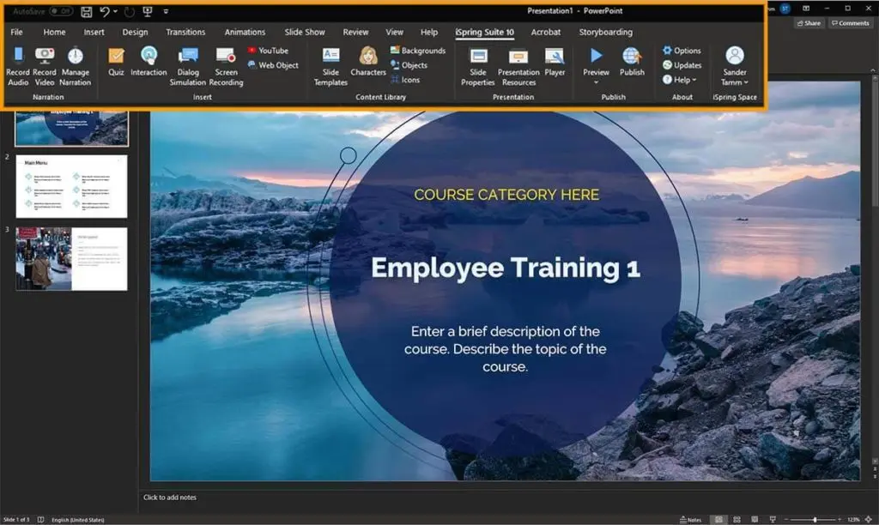Screen dimensions: 879x525
Task: Open the Storyboarding tab
Action: [x=605, y=32]
